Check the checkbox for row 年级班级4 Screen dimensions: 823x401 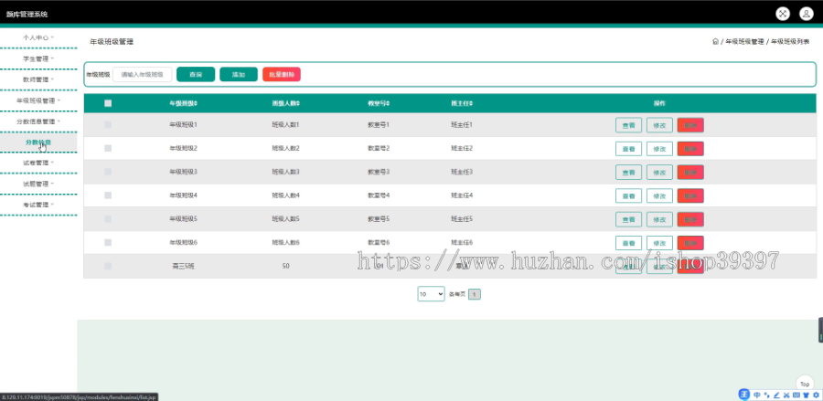pyautogui.click(x=108, y=195)
